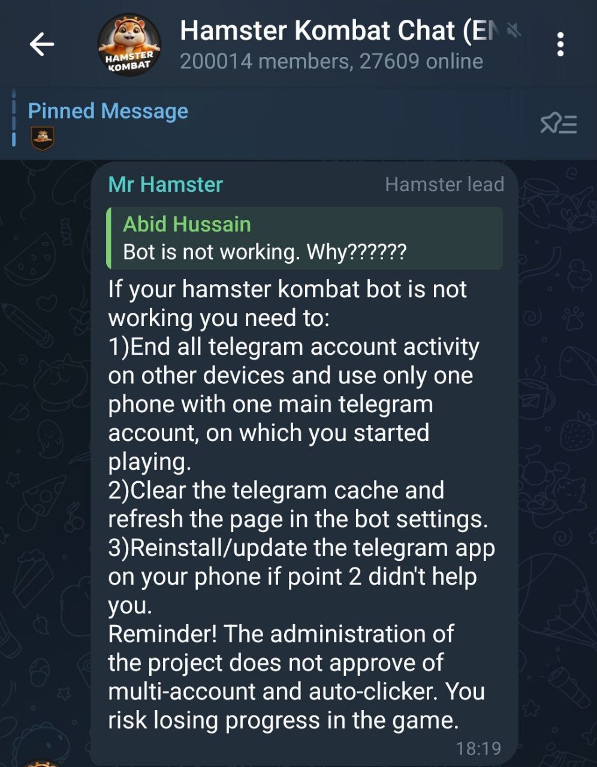Viewport: 597px width, 767px height.
Task: Jump to the quoted Abid Hussain reply
Action: tap(304, 238)
